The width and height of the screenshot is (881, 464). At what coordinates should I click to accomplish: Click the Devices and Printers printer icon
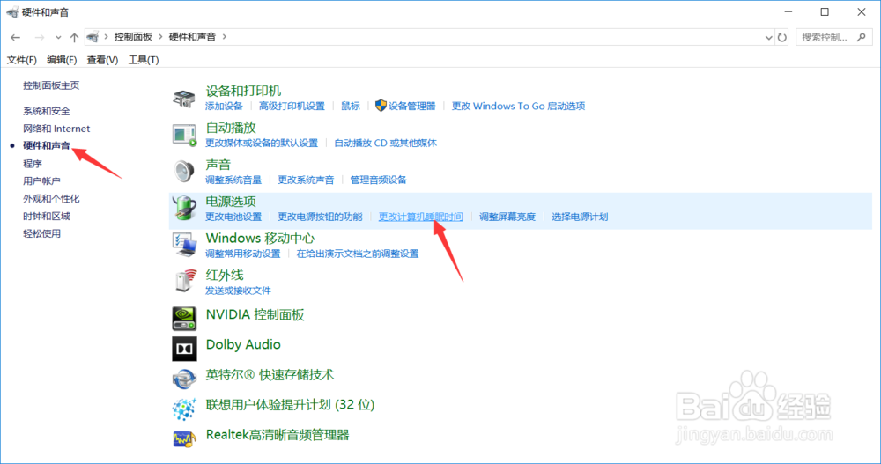point(184,99)
